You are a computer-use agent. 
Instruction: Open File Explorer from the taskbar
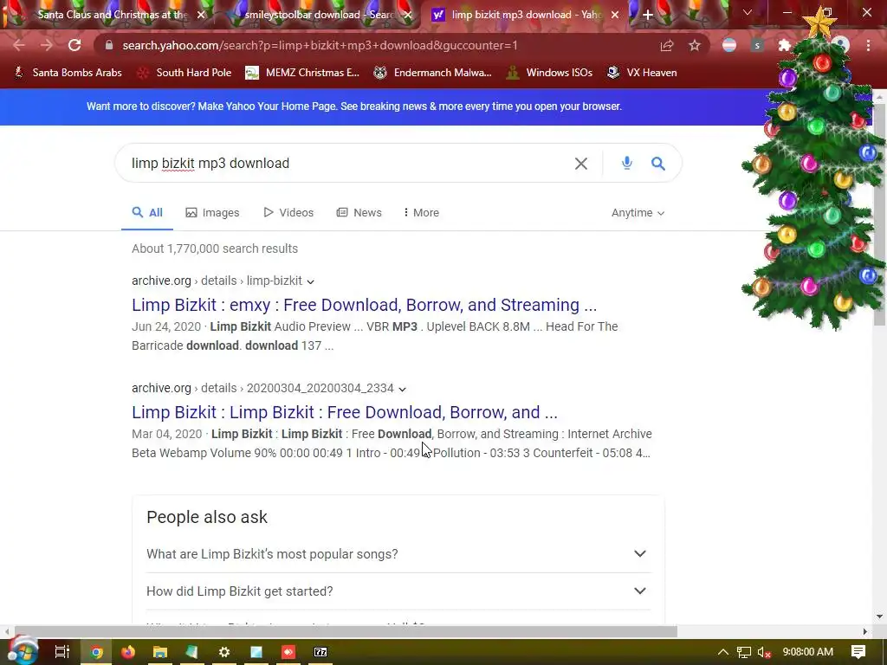coord(160,652)
